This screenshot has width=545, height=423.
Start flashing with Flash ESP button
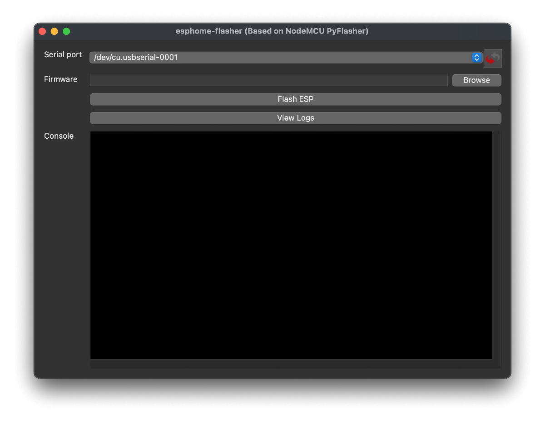click(x=296, y=99)
